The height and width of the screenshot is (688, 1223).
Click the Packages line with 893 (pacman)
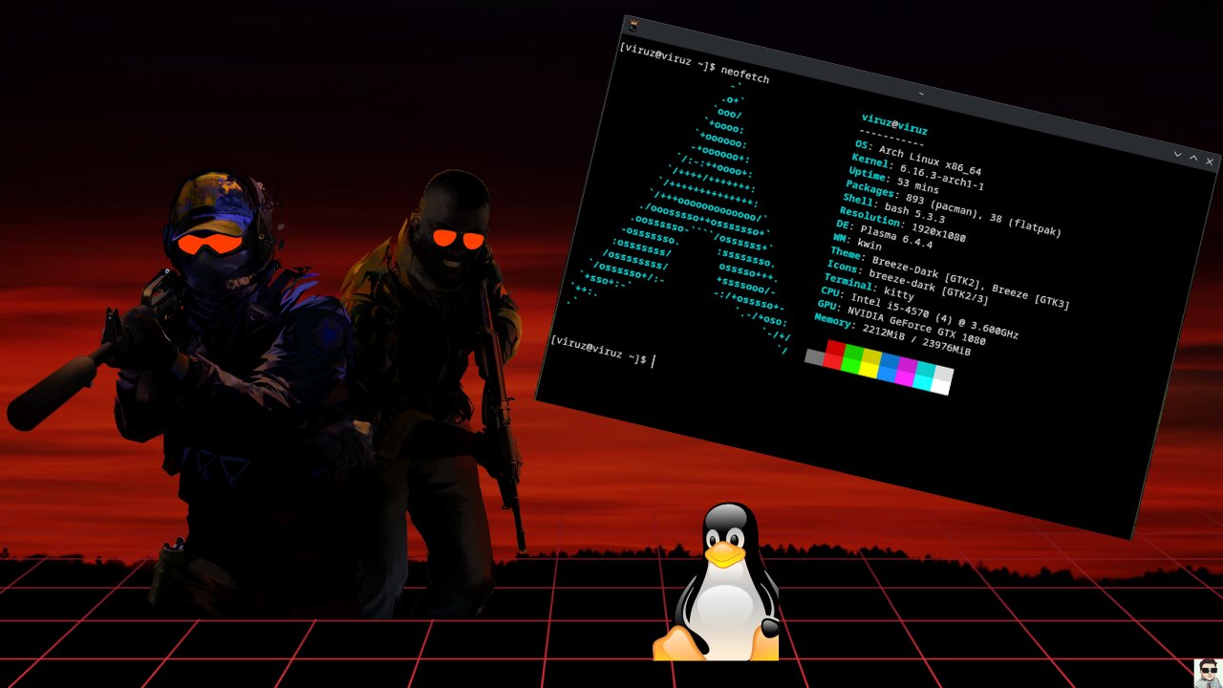[x=953, y=207]
